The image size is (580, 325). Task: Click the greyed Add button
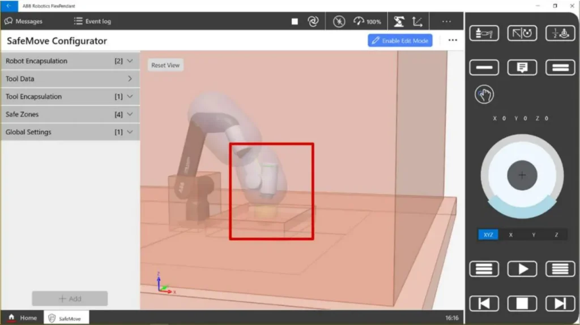pyautogui.click(x=70, y=298)
